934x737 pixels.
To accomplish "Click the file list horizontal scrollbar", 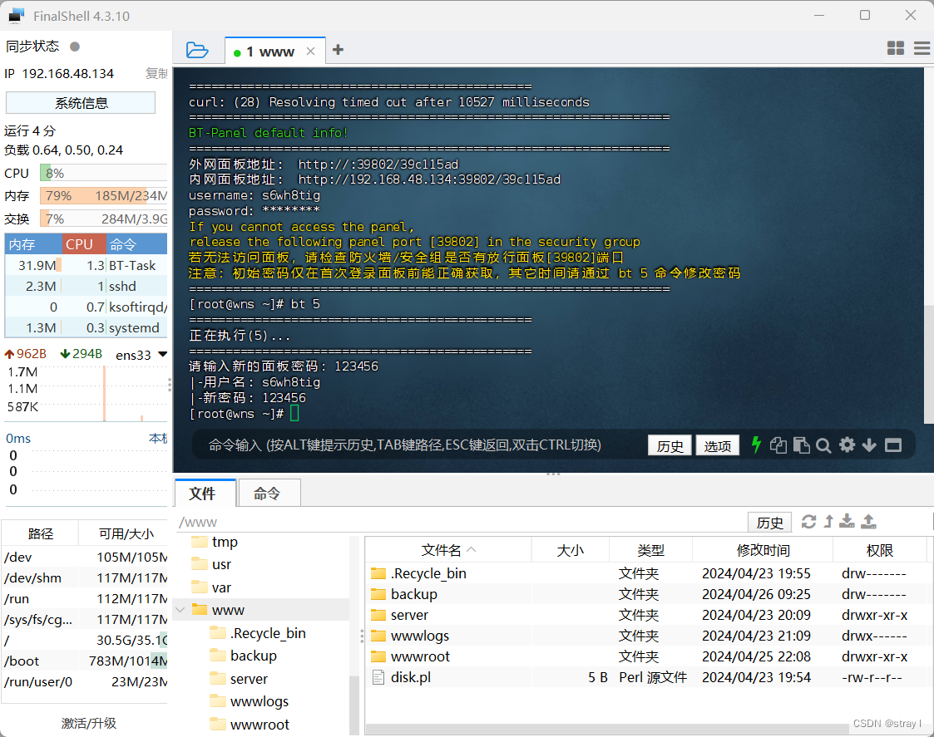I will coord(608,730).
